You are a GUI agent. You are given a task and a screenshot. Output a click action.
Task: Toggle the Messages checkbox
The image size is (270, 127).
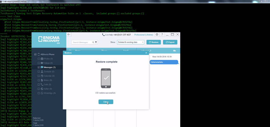[x=38, y=67]
